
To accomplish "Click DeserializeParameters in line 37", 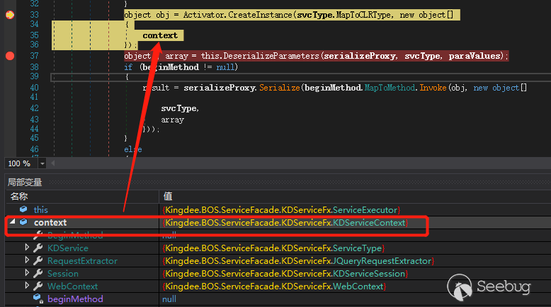I will coord(271,56).
